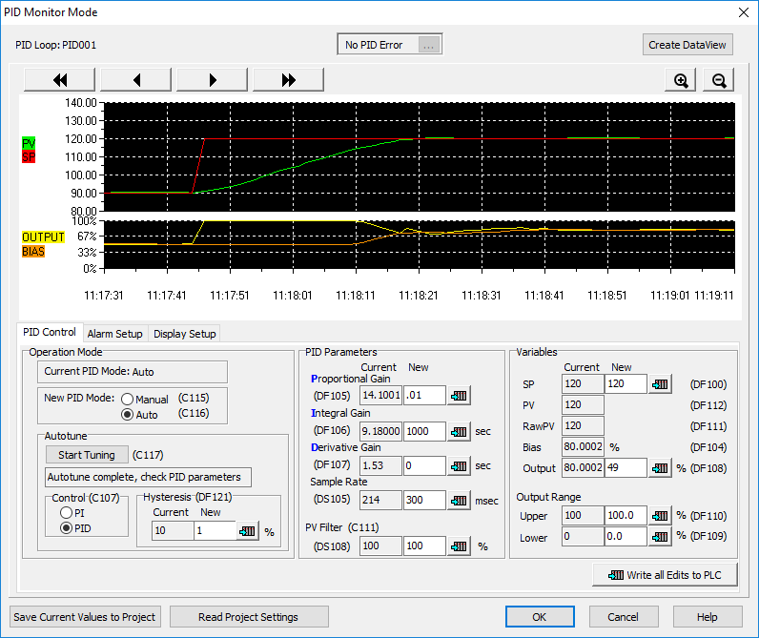
Task: Step the trend chart back with left arrow
Action: [x=135, y=81]
